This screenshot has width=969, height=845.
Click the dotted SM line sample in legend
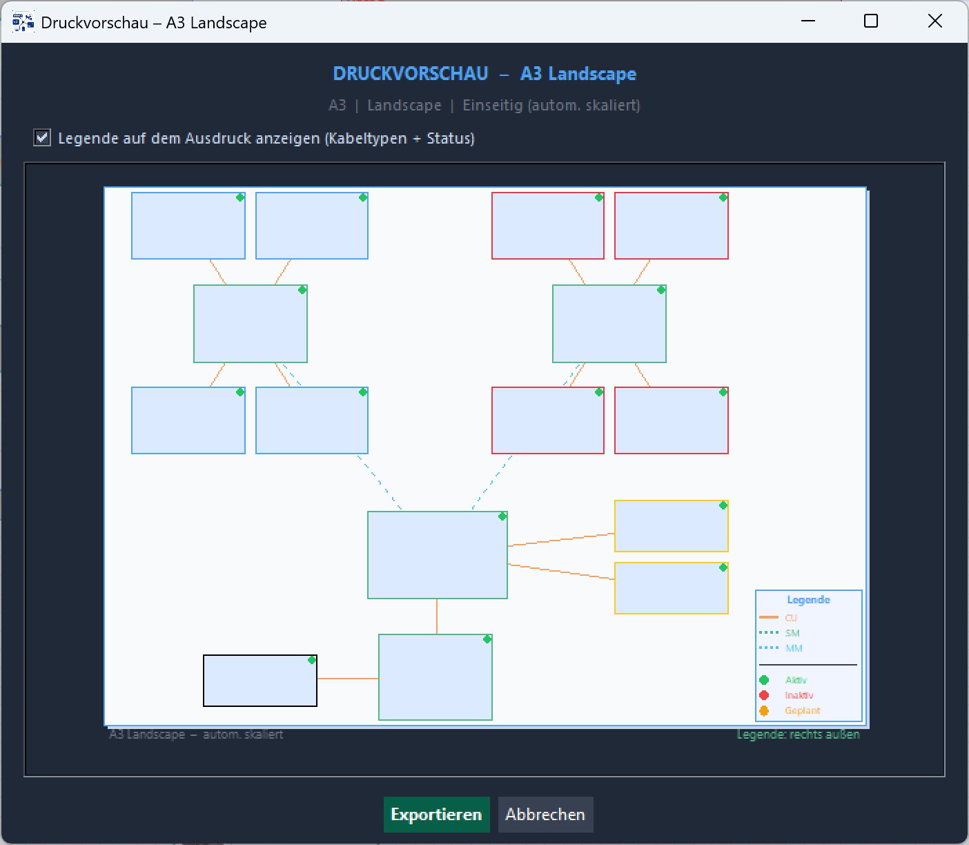coord(769,633)
